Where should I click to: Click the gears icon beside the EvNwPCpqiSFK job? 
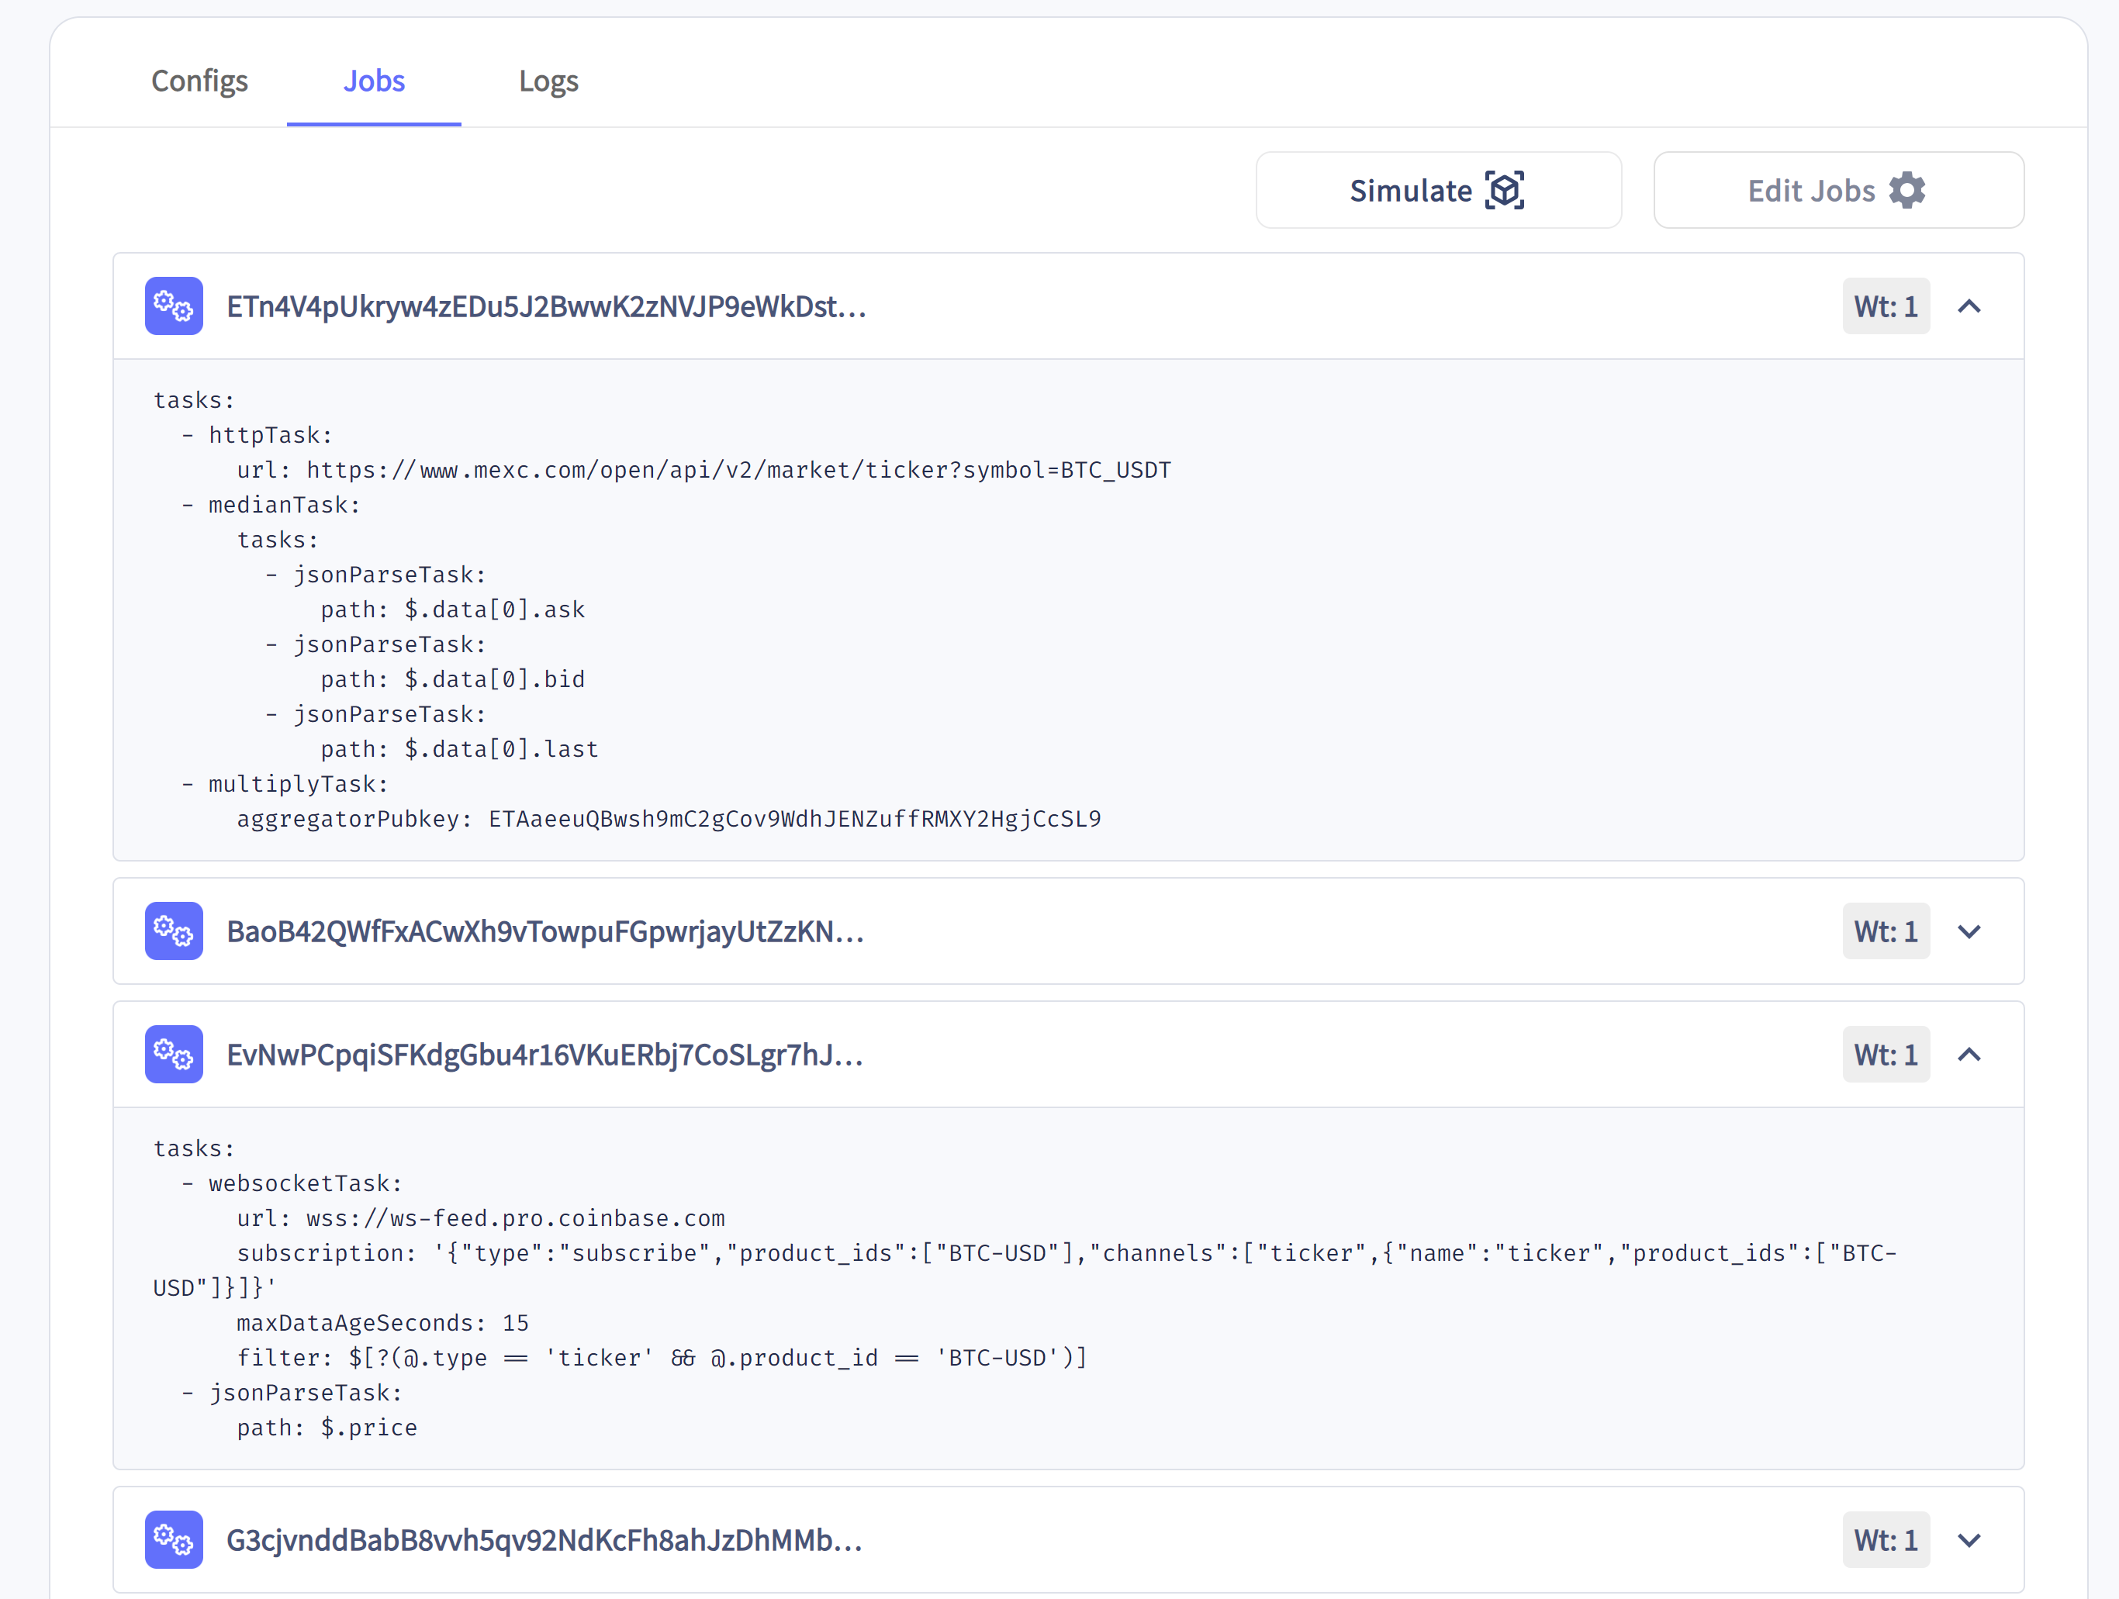click(174, 1054)
